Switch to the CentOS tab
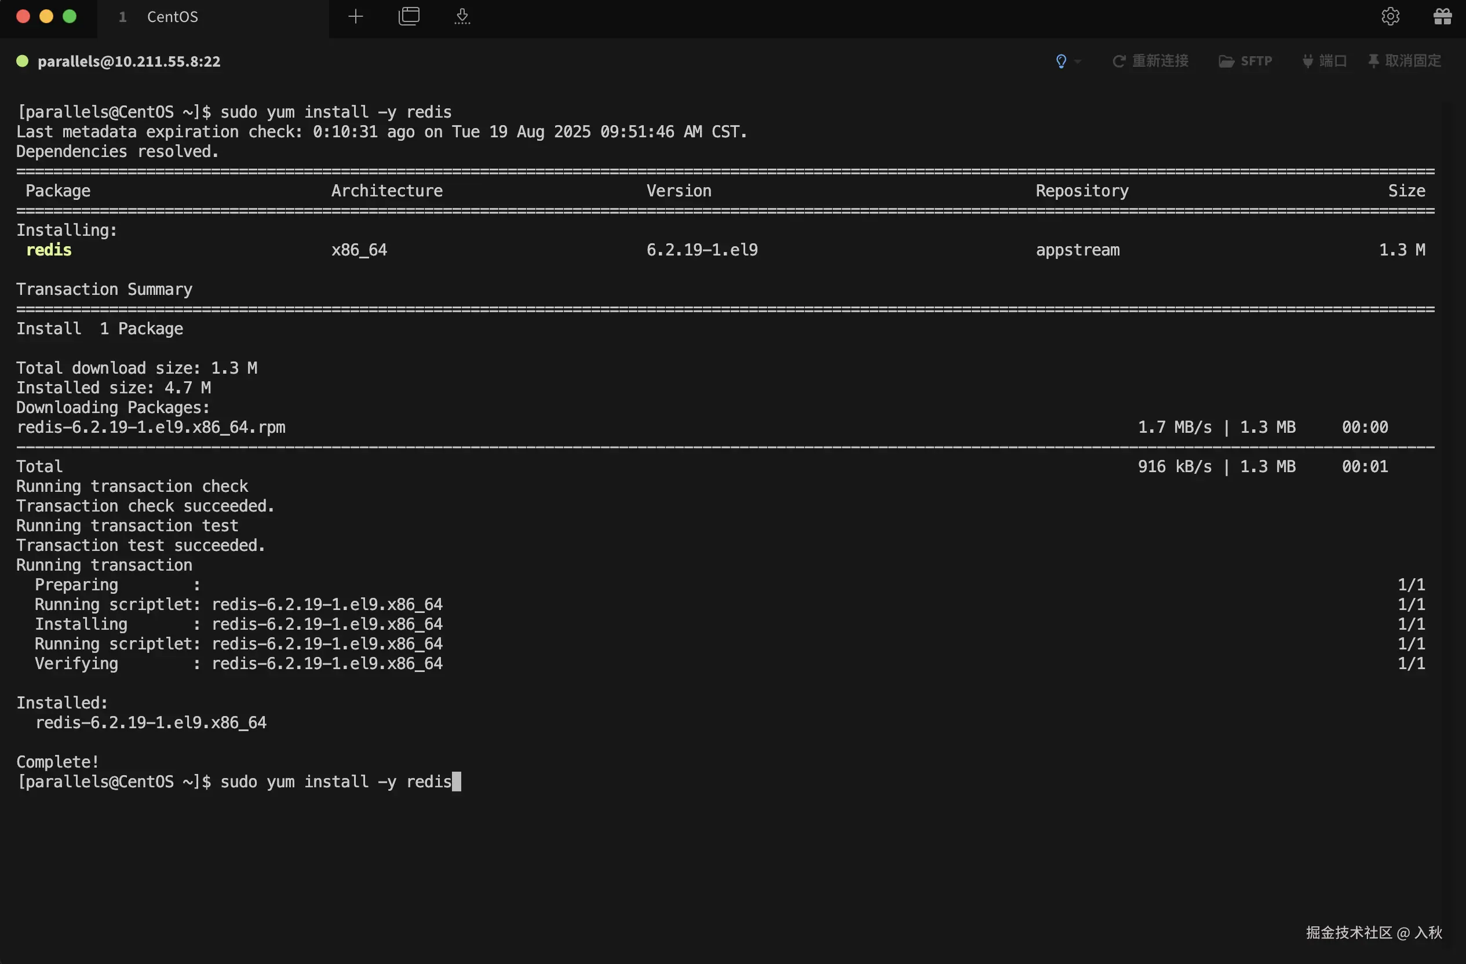 172,17
